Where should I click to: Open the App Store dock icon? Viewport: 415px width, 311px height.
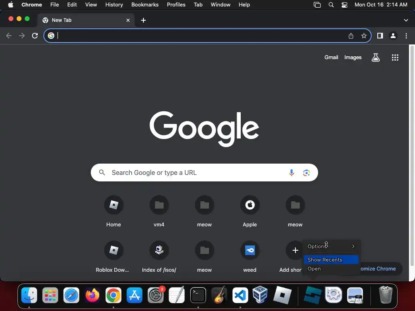click(135, 295)
